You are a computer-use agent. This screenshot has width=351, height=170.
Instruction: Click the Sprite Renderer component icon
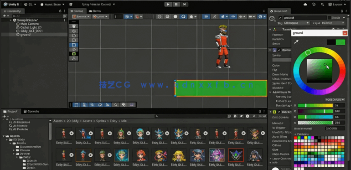275,50
